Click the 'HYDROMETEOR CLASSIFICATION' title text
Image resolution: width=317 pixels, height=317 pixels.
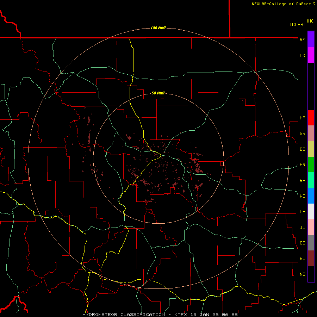click(x=124, y=315)
